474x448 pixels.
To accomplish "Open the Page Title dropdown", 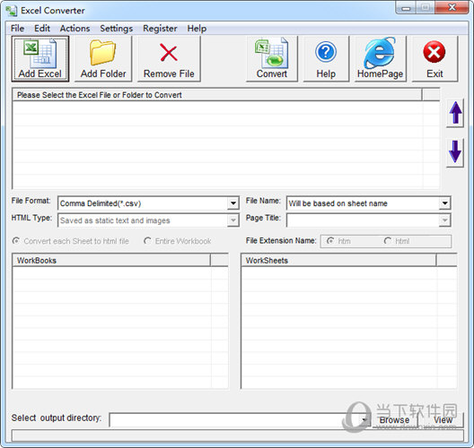I will [444, 220].
